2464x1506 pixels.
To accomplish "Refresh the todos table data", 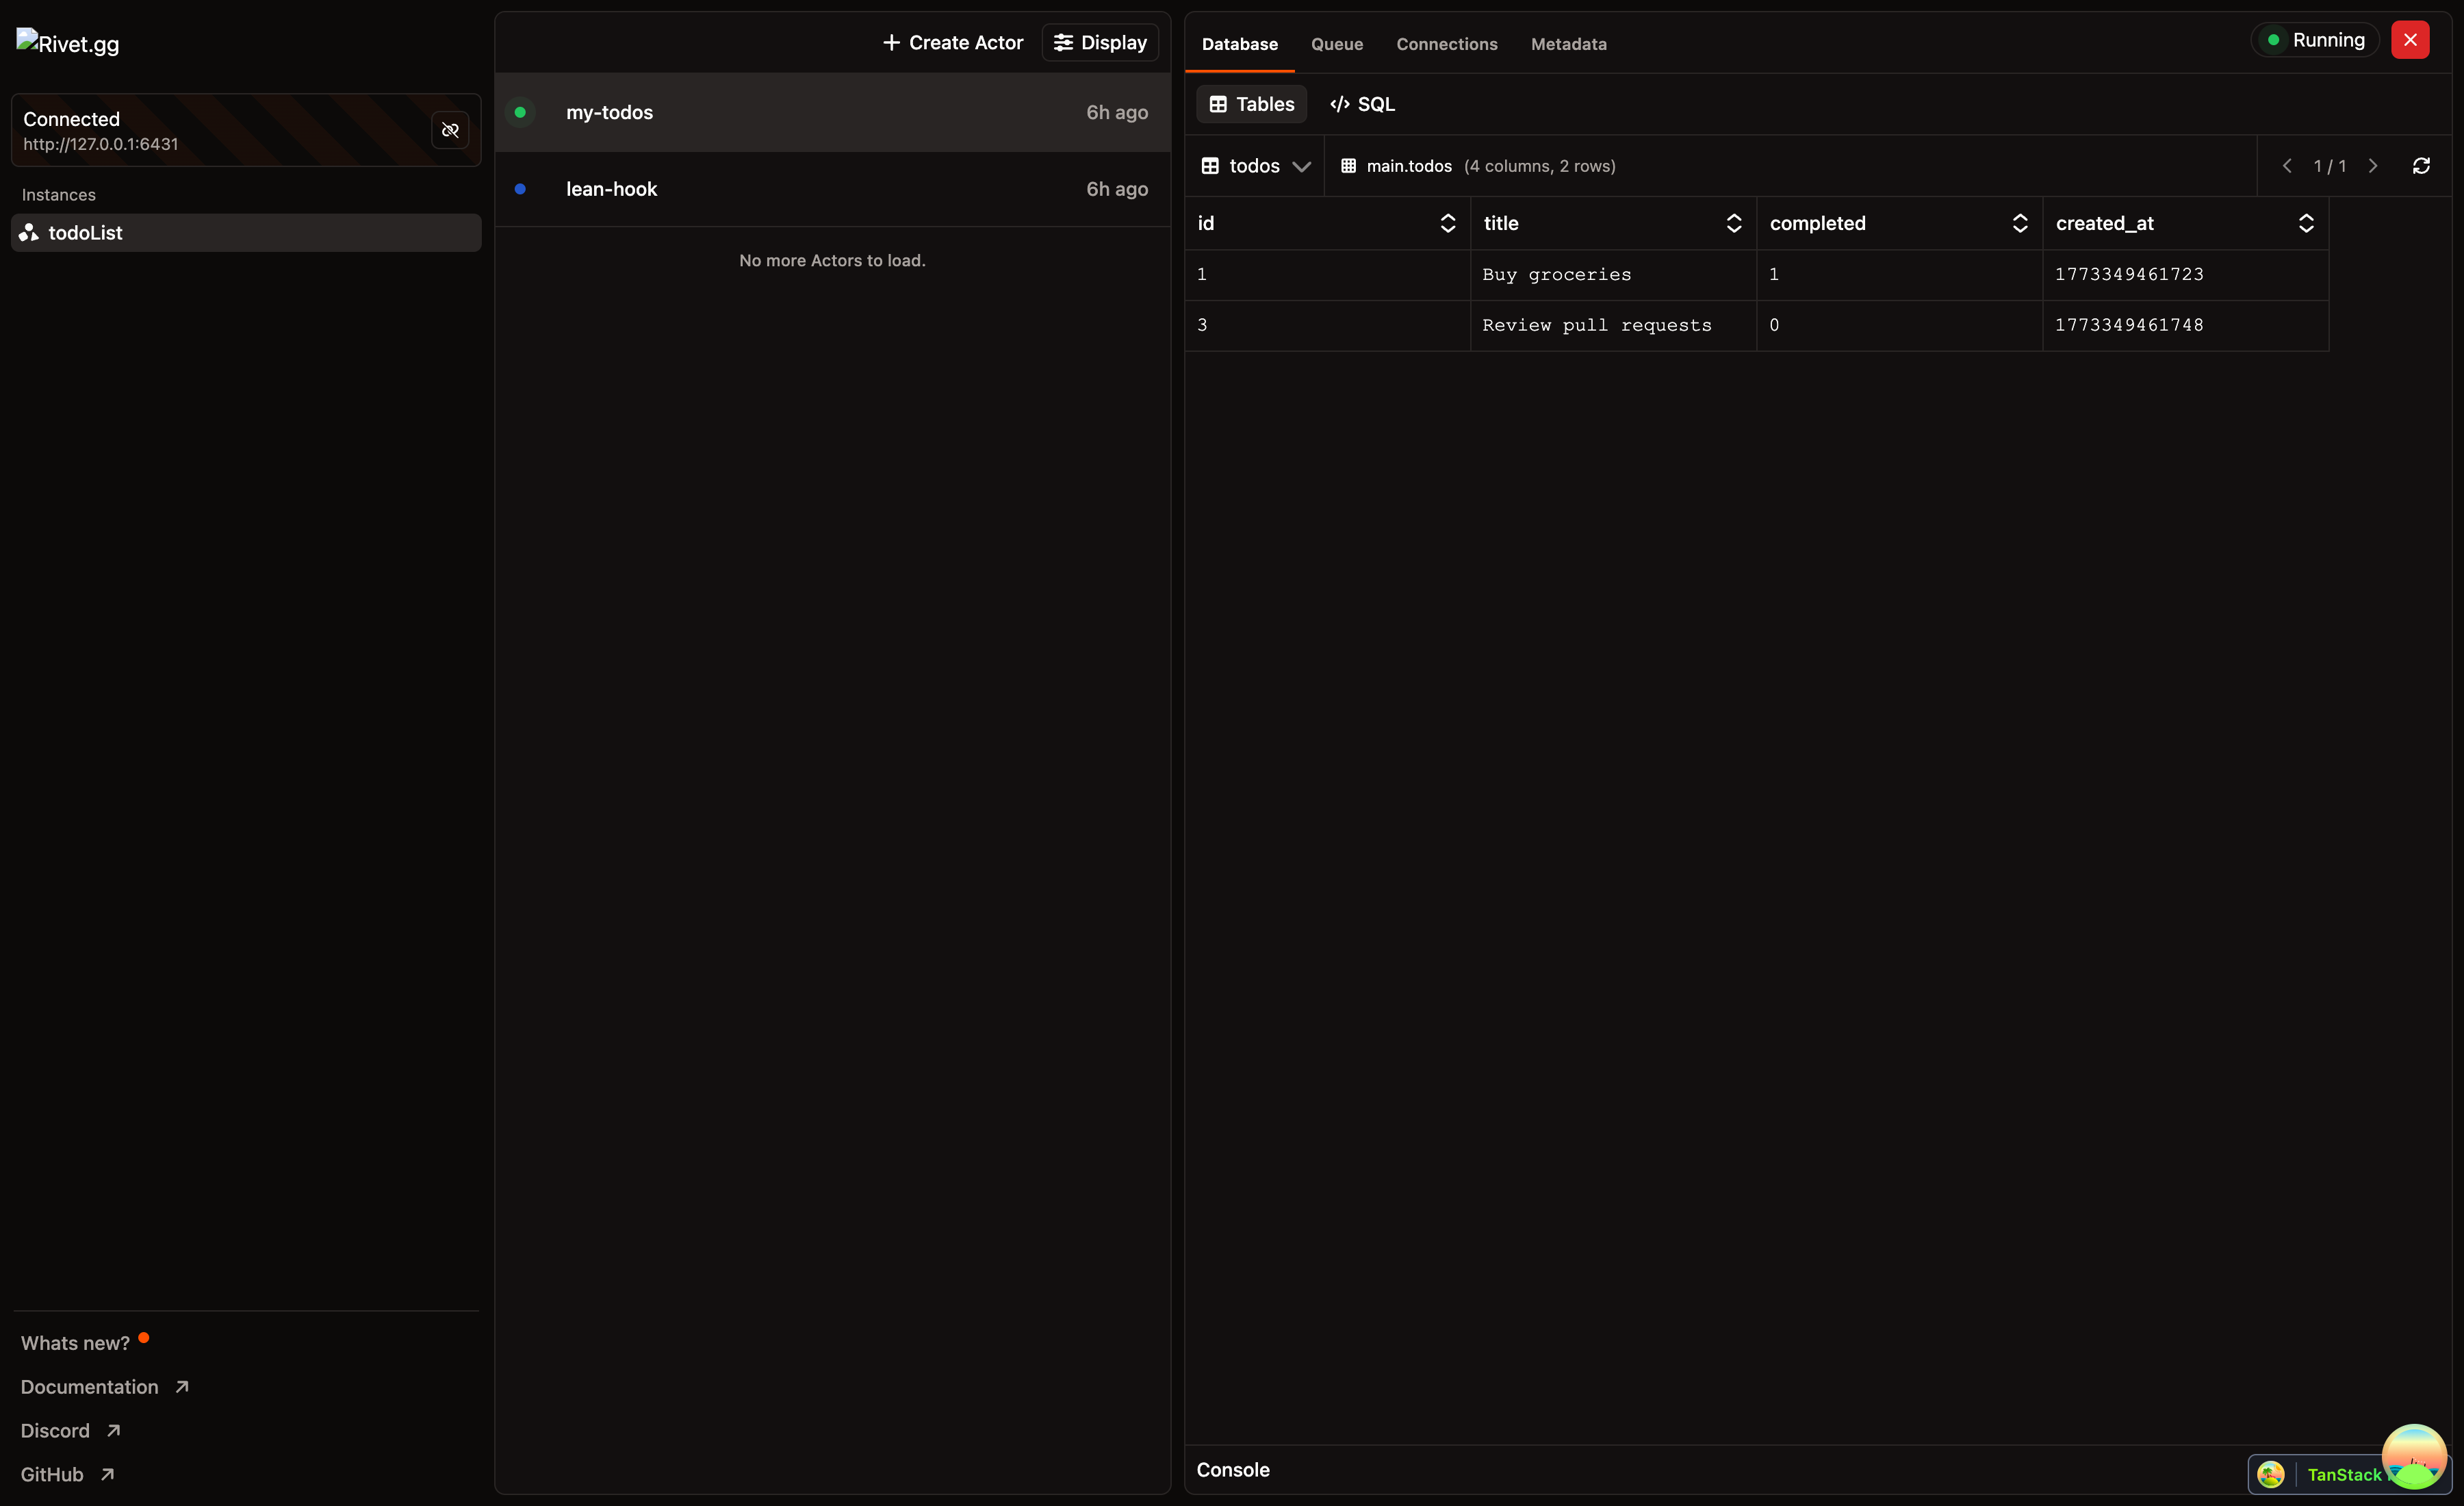I will (2420, 166).
